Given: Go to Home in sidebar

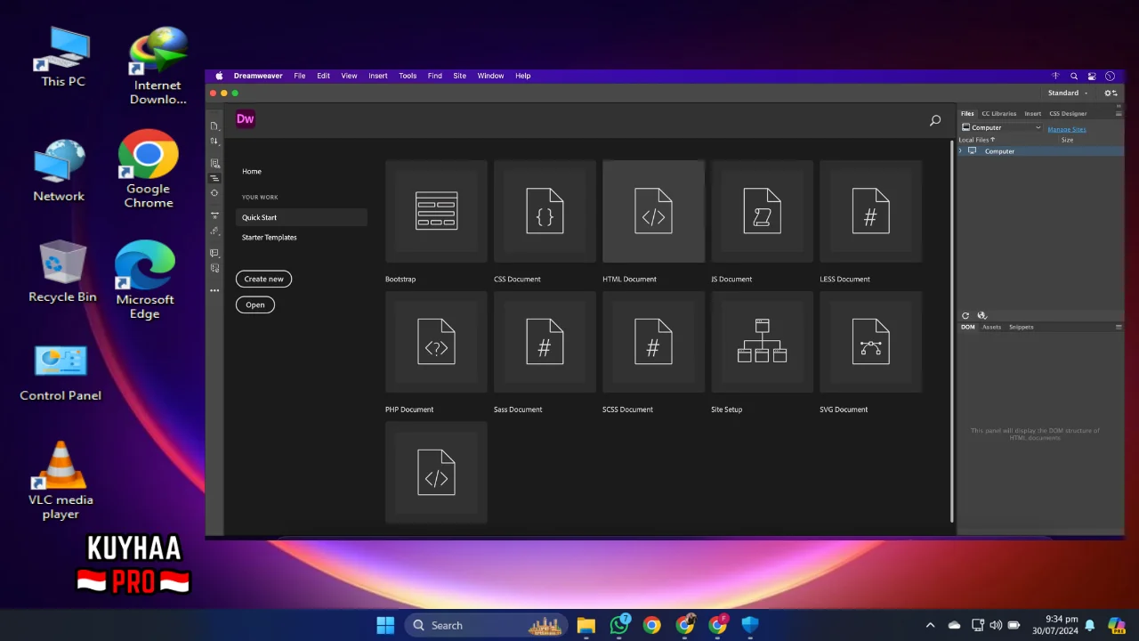Looking at the screenshot, I should coord(252,171).
